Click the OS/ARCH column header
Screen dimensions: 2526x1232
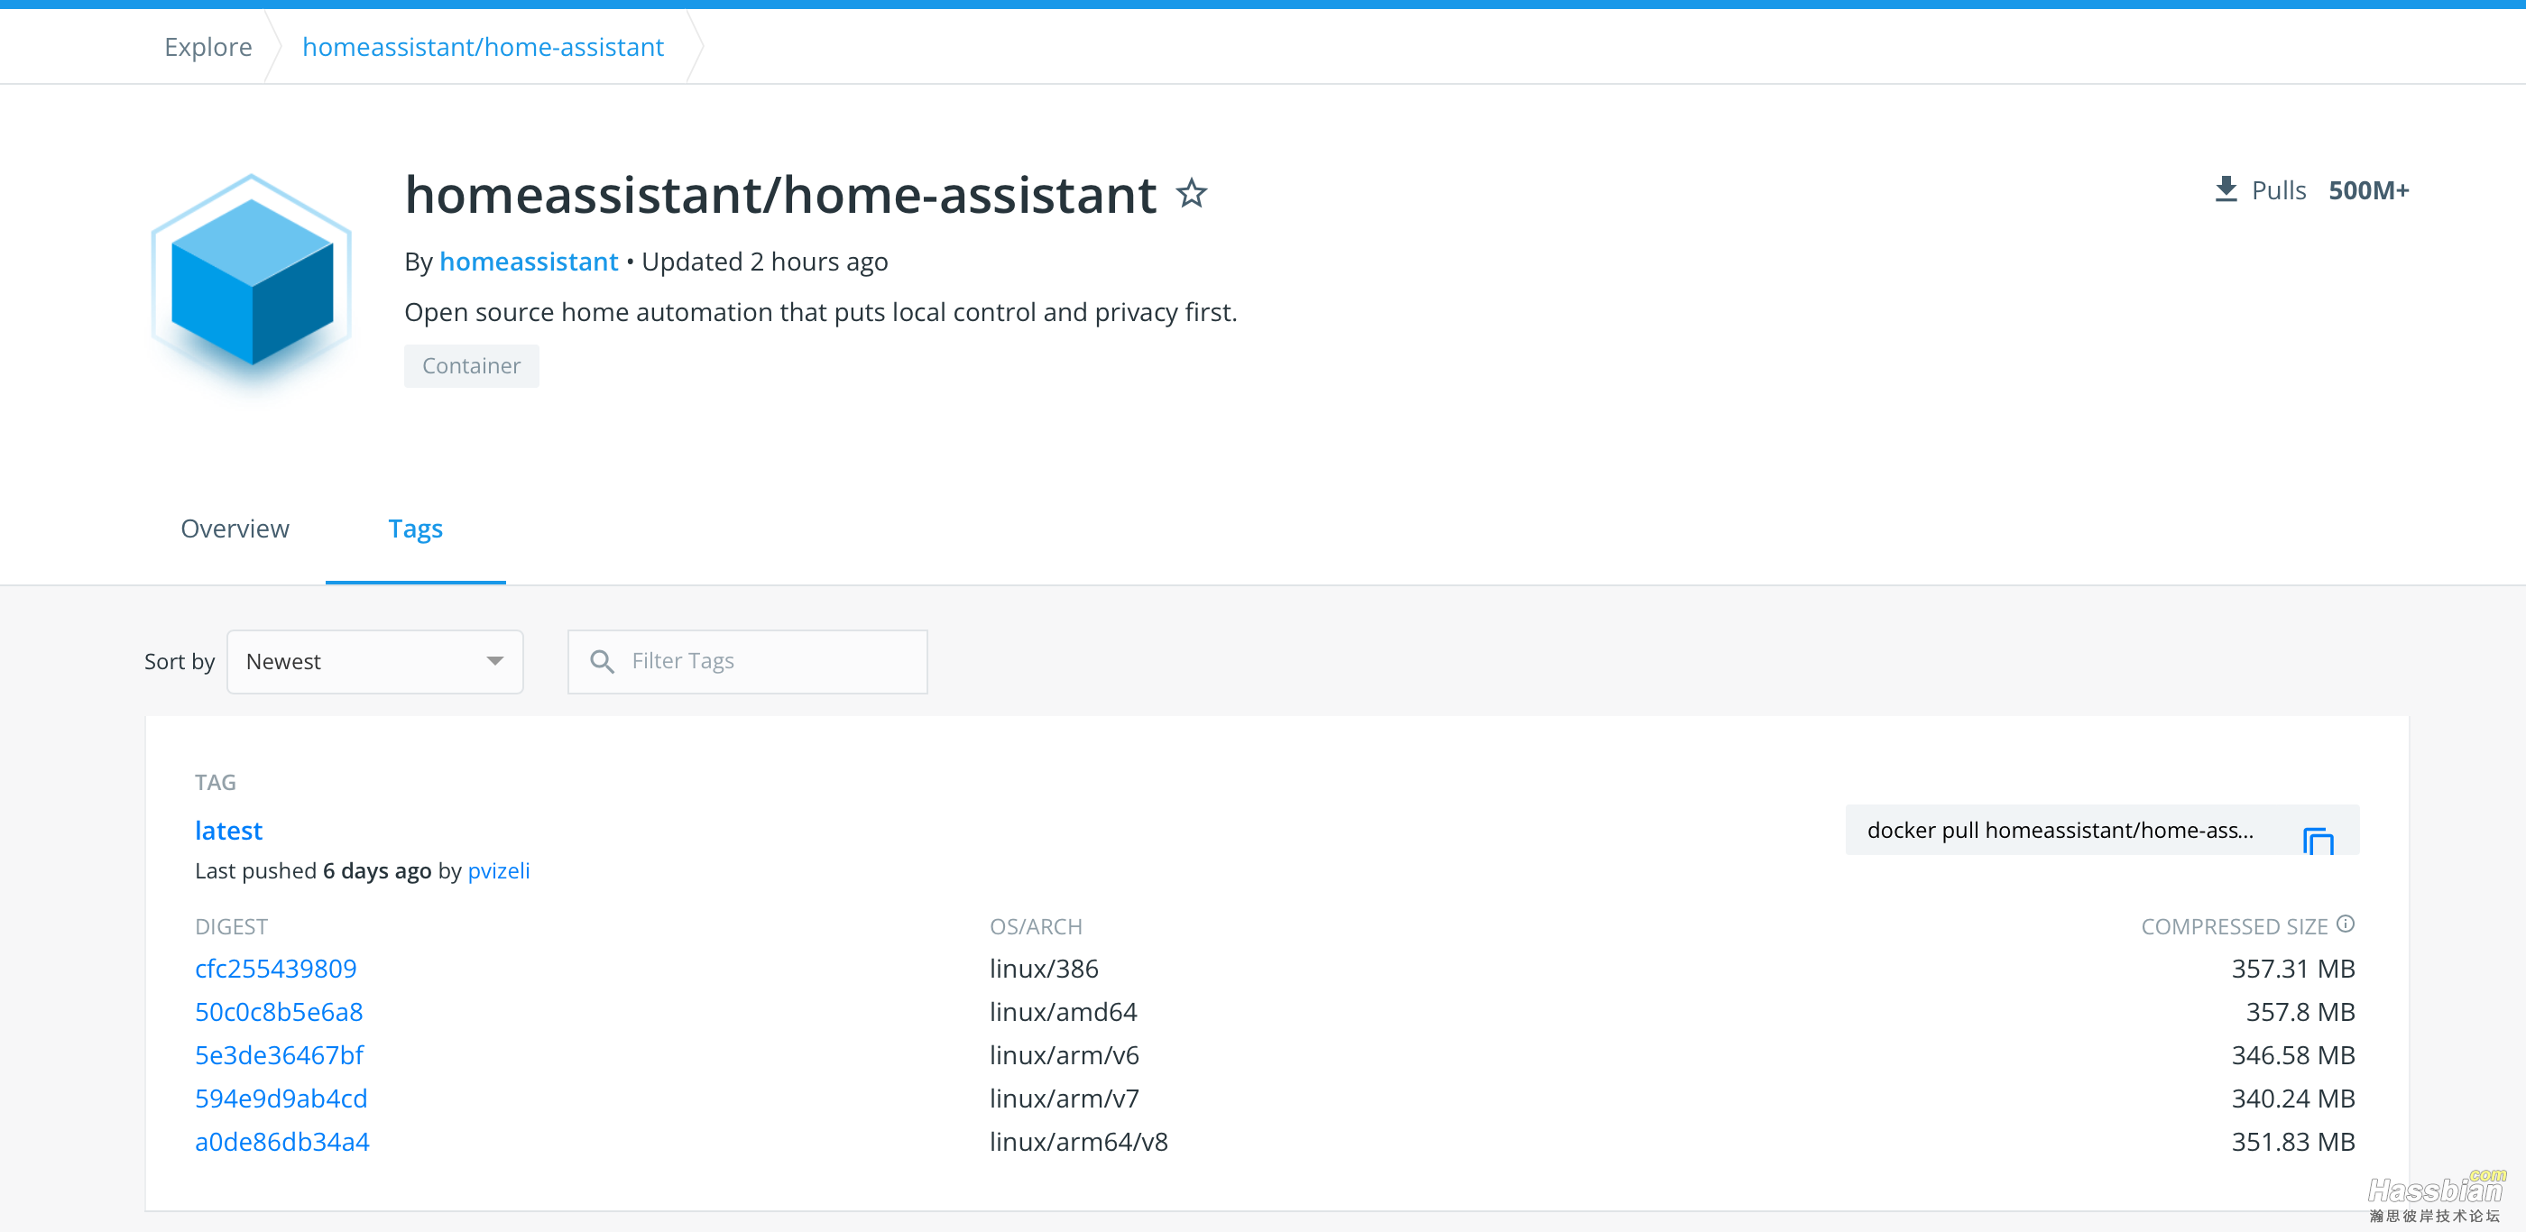1036,926
